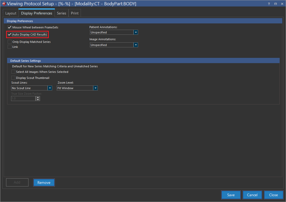Go to the Print tab
The image size is (286, 202).
point(75,13)
